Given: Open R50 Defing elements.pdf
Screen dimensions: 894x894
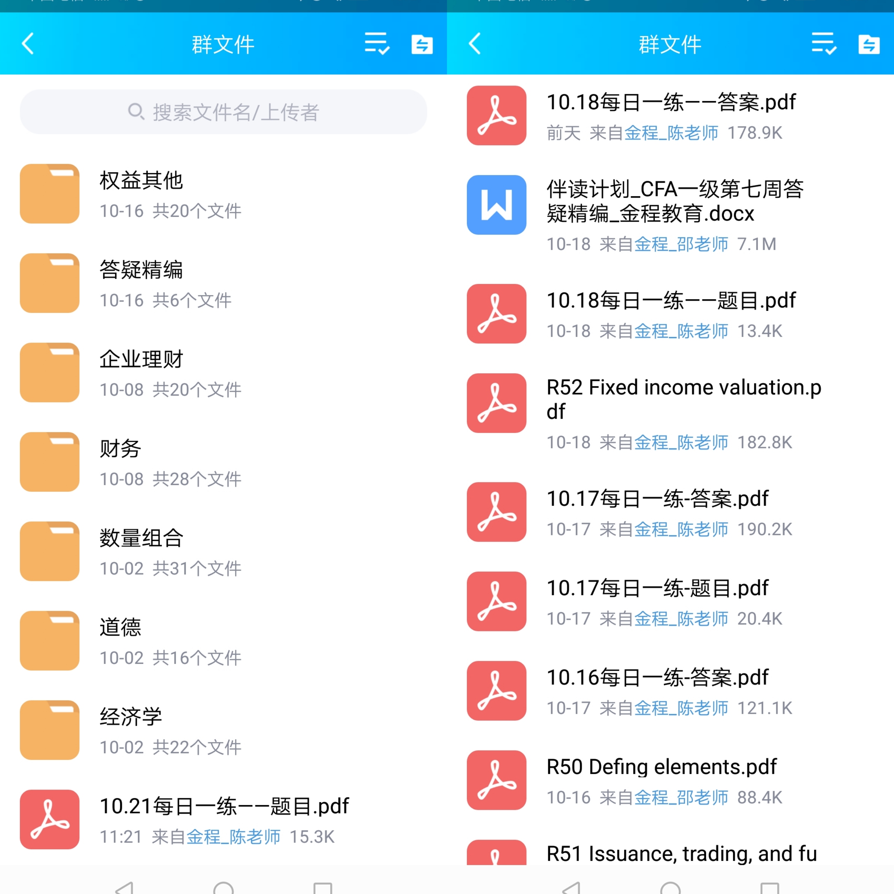Looking at the screenshot, I should (x=661, y=767).
